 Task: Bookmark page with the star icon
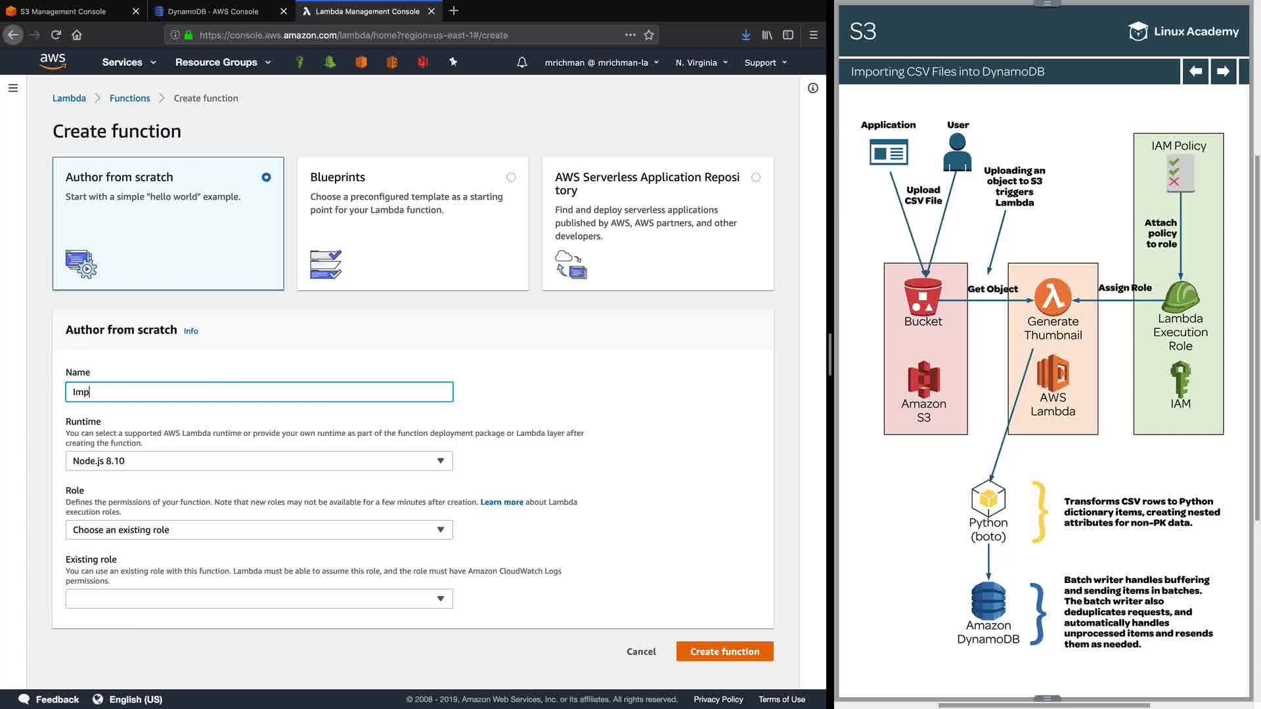pos(649,35)
